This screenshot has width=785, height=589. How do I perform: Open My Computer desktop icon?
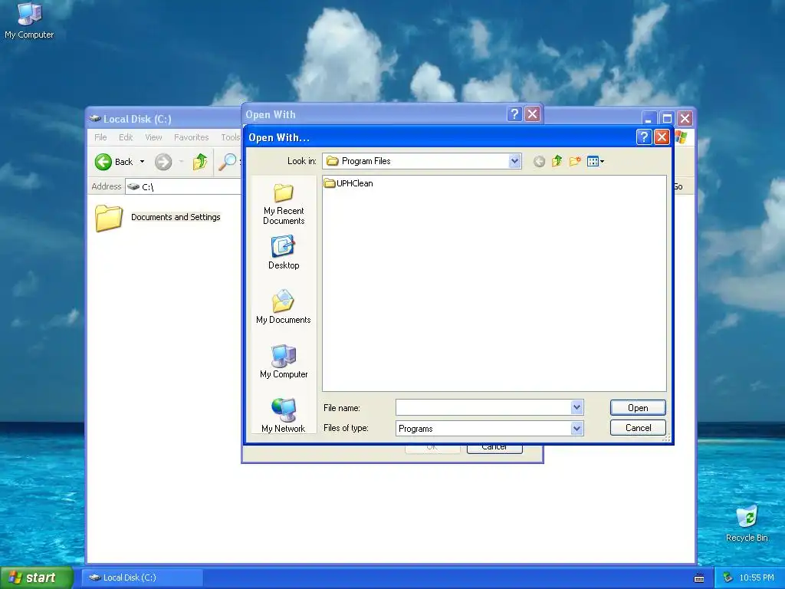pyautogui.click(x=29, y=21)
